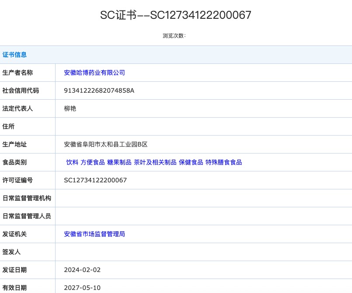This screenshot has width=352, height=293.
Task: Click the 发证日期 row label
Action: (x=14, y=270)
